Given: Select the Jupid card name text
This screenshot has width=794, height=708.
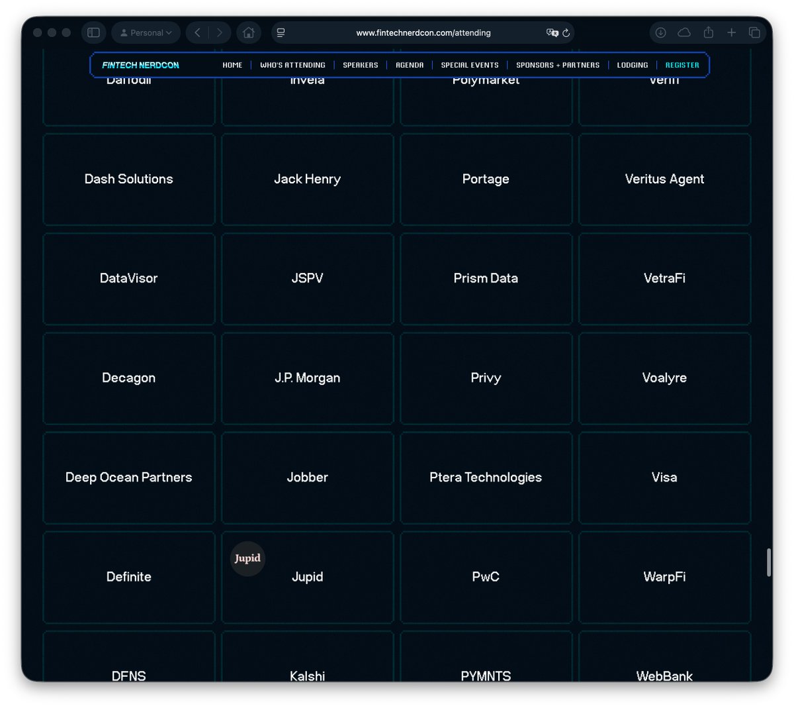Looking at the screenshot, I should point(308,577).
